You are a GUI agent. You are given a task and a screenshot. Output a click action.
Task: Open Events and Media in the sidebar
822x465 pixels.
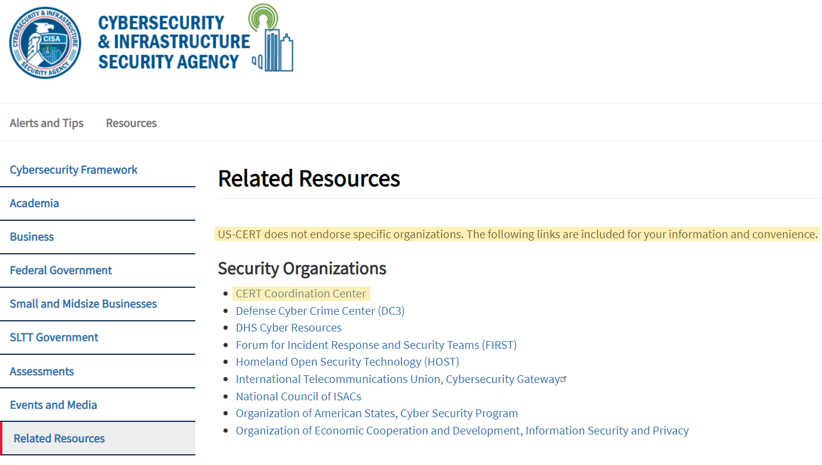pos(53,405)
